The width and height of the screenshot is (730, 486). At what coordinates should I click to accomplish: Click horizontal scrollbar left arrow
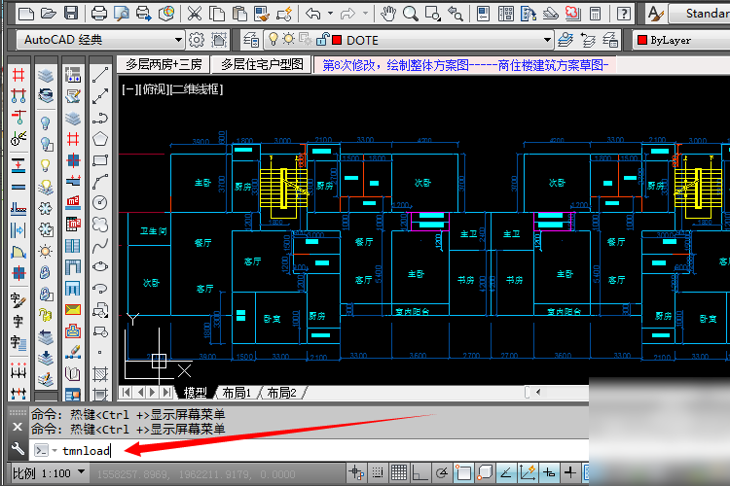tap(538, 393)
